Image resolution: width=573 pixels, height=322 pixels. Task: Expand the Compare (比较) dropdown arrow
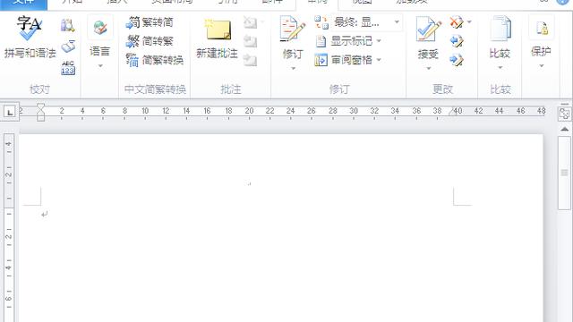(x=500, y=68)
